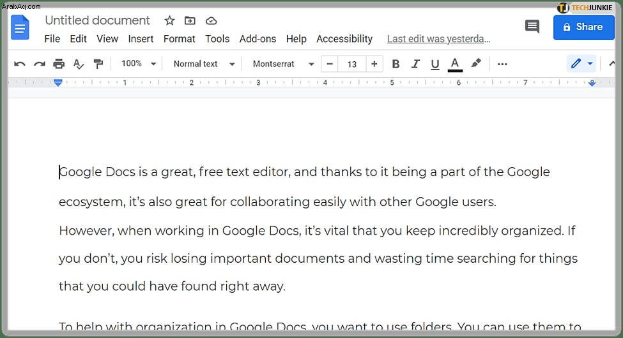Check the cloud document status icon

[211, 20]
